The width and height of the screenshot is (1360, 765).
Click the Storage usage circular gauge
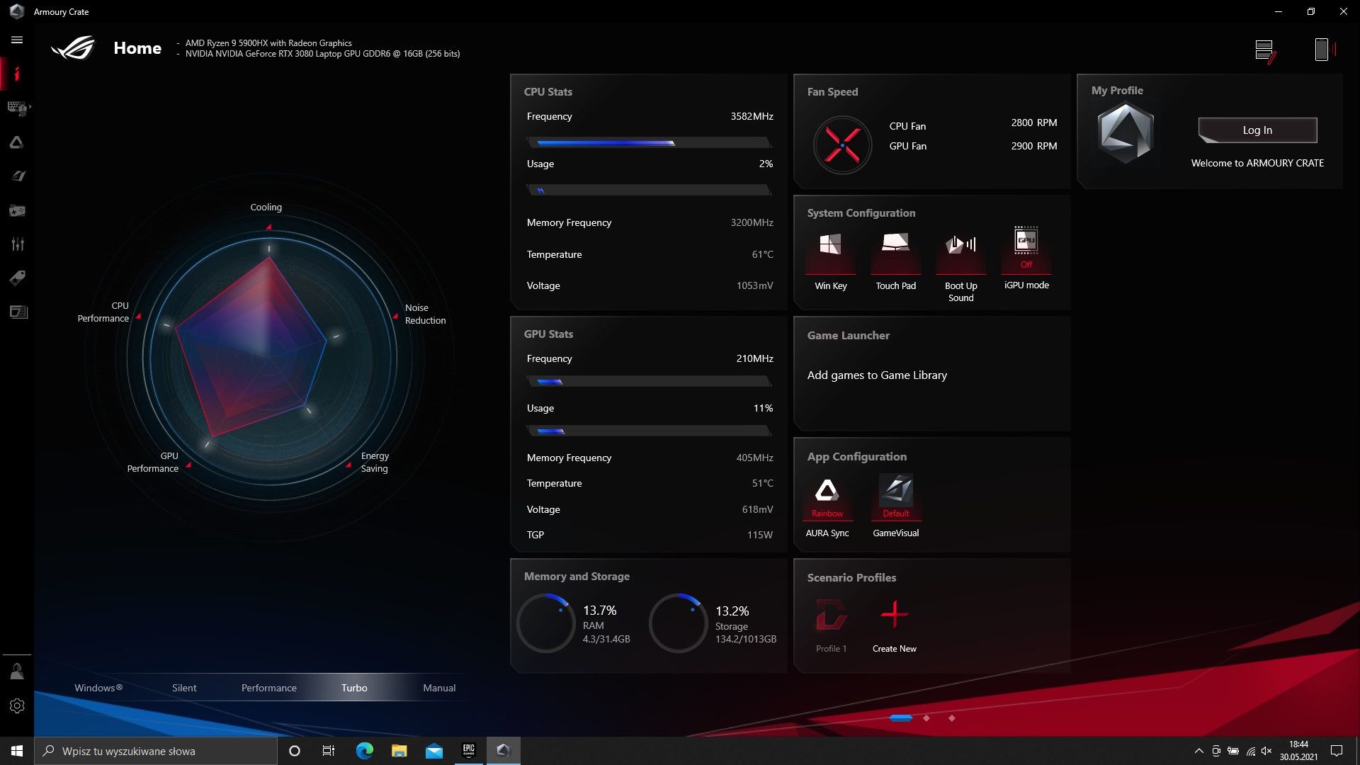coord(678,623)
